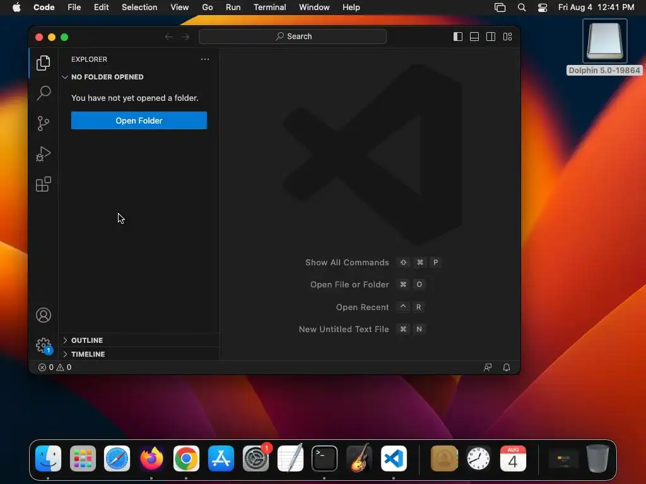Image resolution: width=646 pixels, height=484 pixels.
Task: Open Finder from the Dock
Action: tap(48, 458)
